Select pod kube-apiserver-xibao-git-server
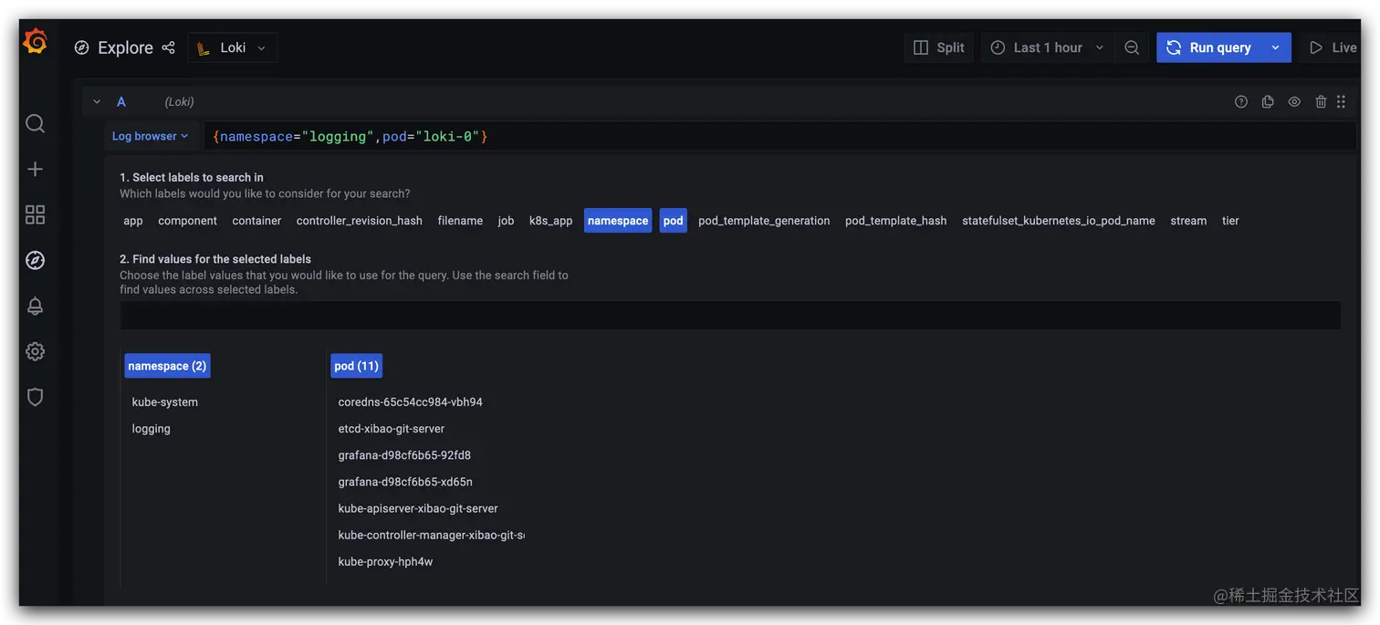The height and width of the screenshot is (625, 1380). [x=418, y=508]
